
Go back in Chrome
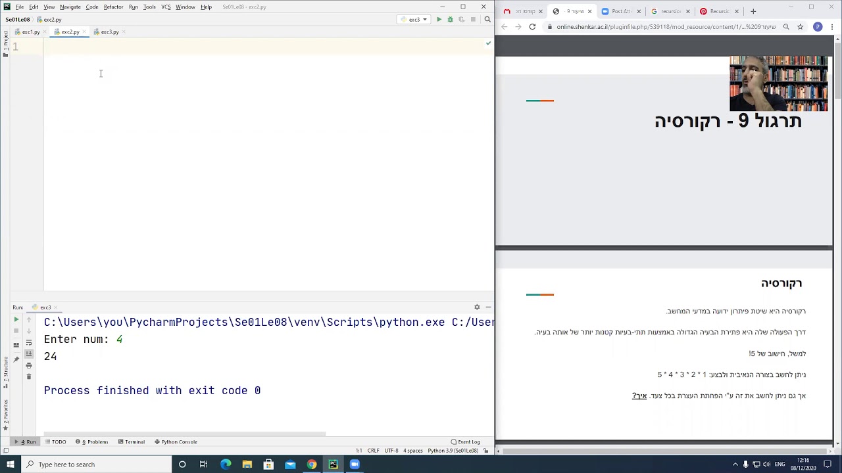504,27
